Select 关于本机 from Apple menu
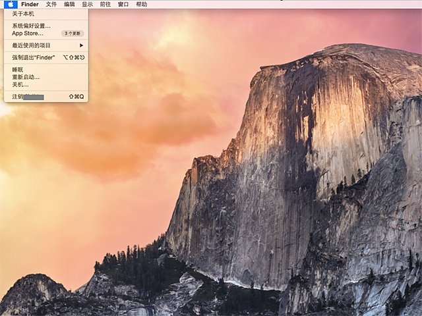The width and height of the screenshot is (422, 316). point(46,14)
